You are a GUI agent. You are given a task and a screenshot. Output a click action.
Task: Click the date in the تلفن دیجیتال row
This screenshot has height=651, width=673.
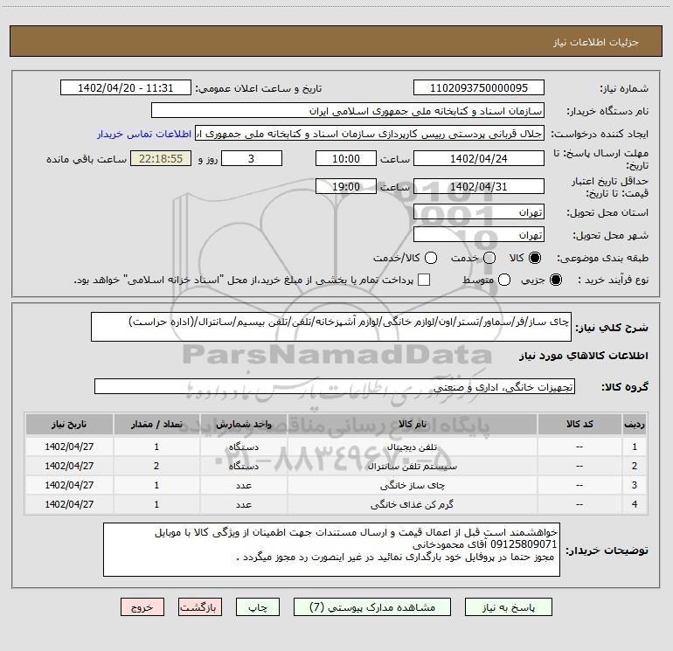pyautogui.click(x=69, y=447)
